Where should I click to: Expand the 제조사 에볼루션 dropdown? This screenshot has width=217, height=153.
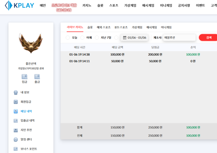179,38
